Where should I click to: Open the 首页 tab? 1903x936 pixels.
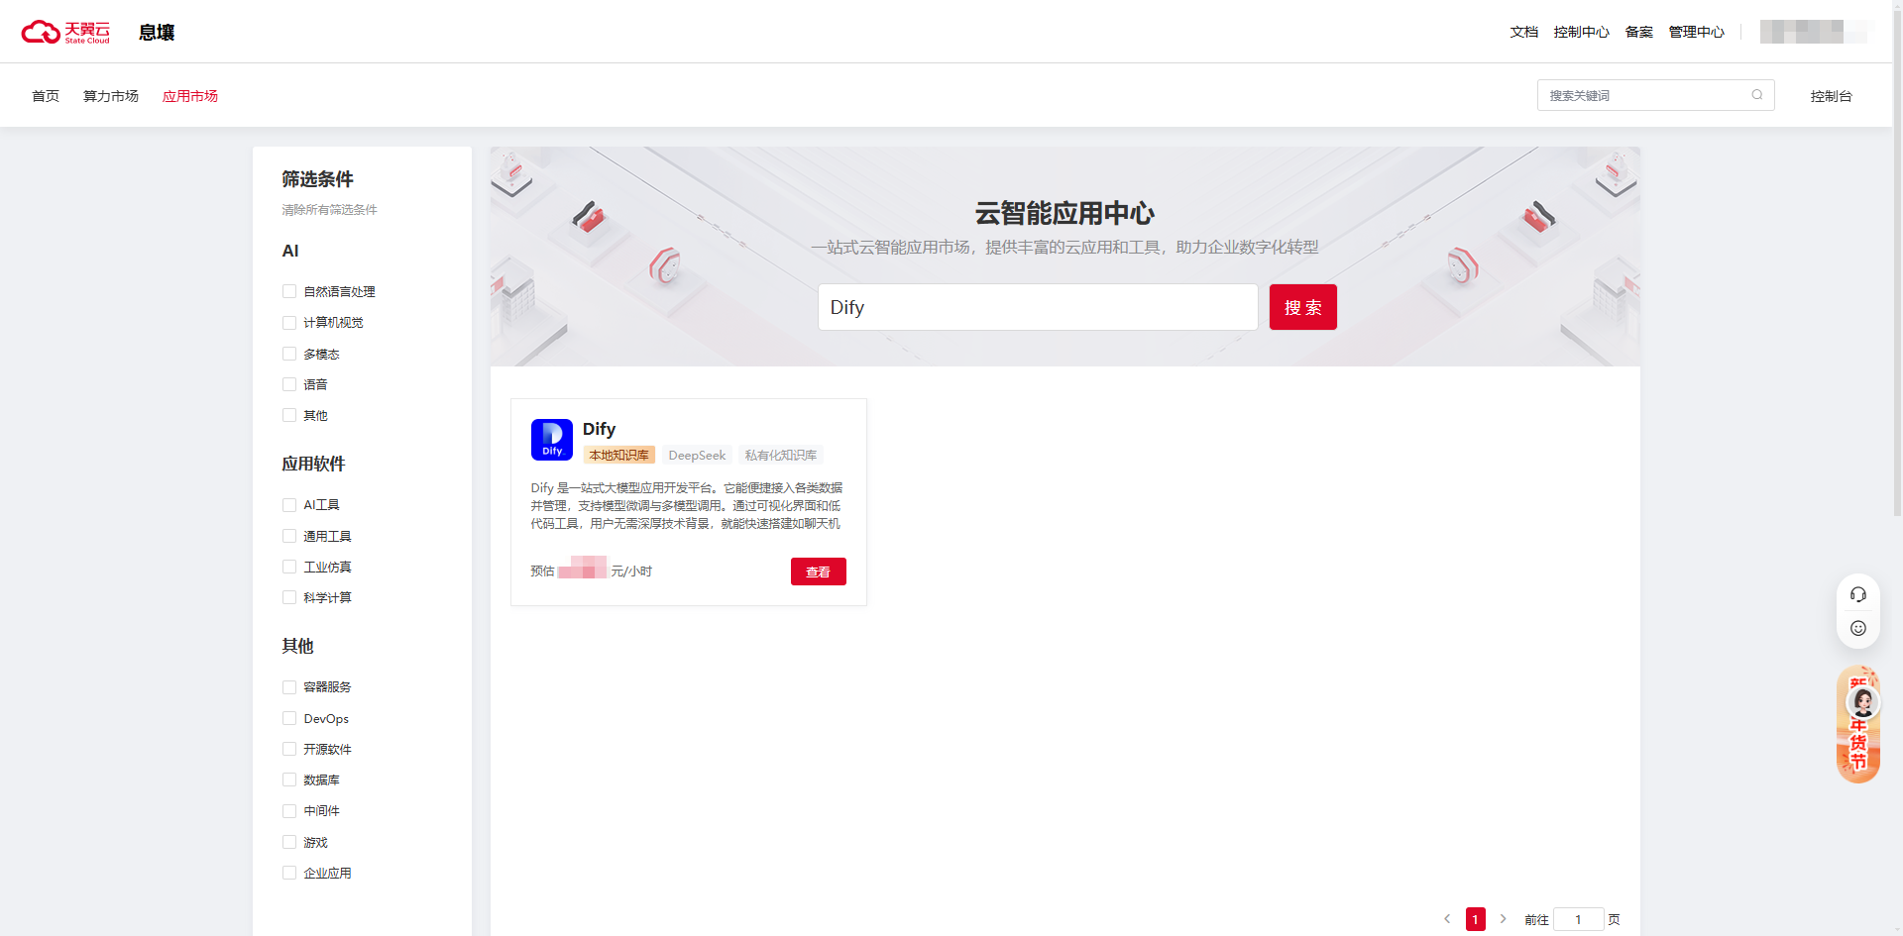(46, 96)
